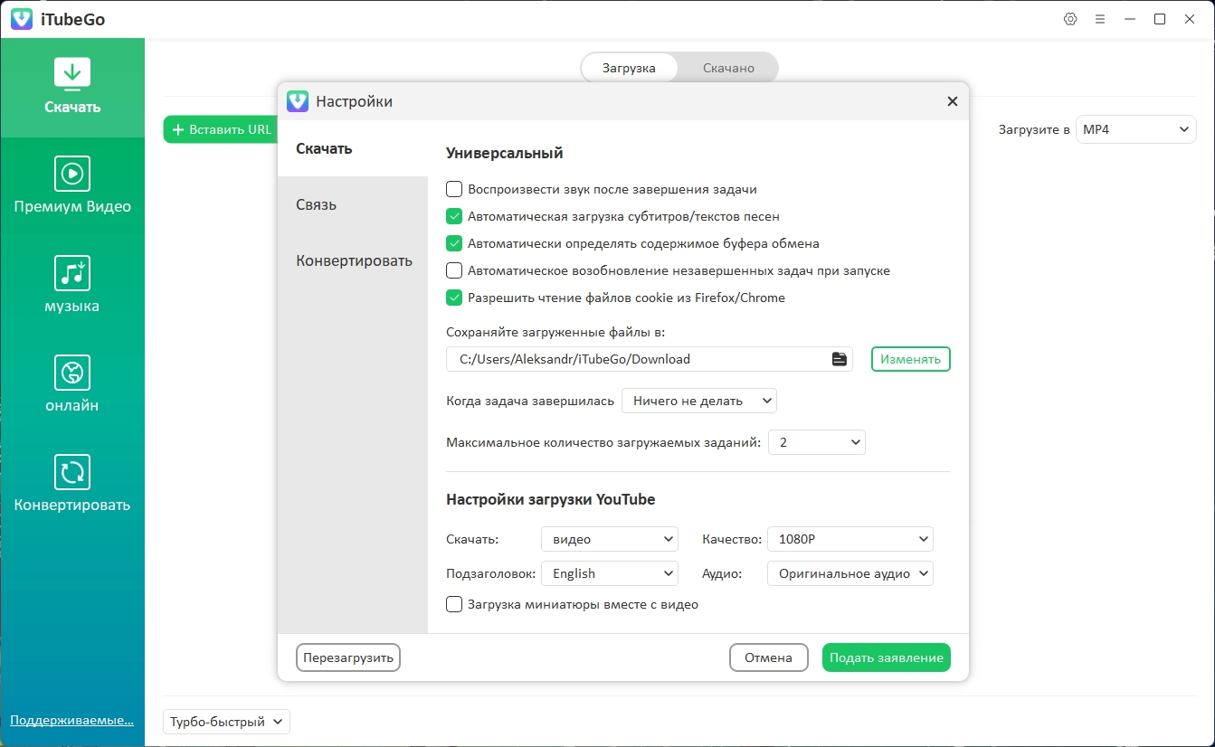The image size is (1215, 747).
Task: Uncheck Автоматическая загрузка субтитров/текстов песен
Action: coord(454,216)
